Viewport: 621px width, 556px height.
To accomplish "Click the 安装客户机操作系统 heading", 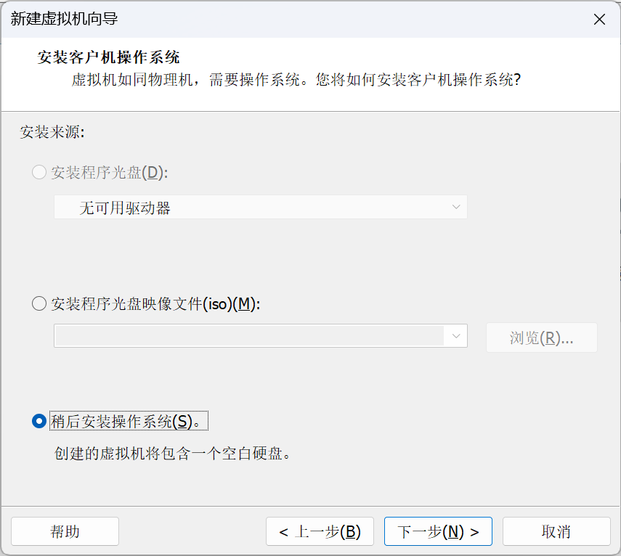I will click(108, 57).
